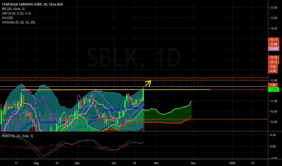The width and height of the screenshot is (282, 166).
Task: Click the red 1.86 value label
Action: [273, 85]
